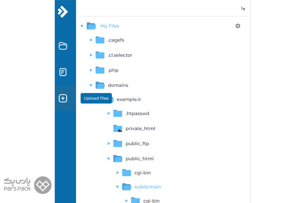Screen dimensions: 293x203
Task: Open the private_html symlink folder
Action: point(140,128)
